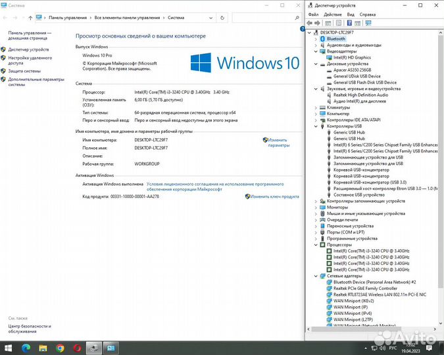Open the Help menu in Device Manager
Viewport: 444px width, 355px height.
(368, 14)
